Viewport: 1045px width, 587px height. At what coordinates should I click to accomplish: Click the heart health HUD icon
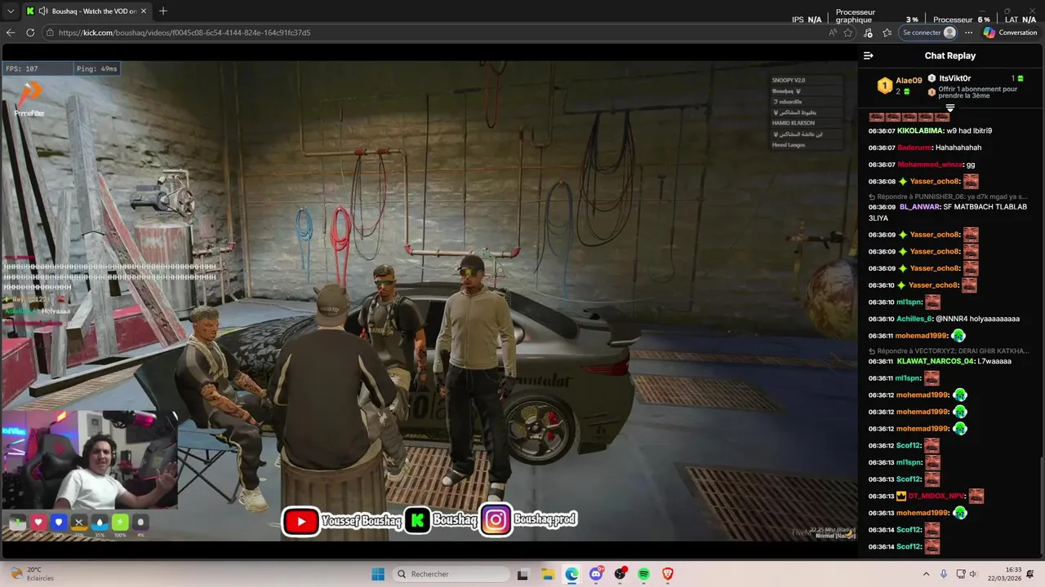(x=38, y=523)
